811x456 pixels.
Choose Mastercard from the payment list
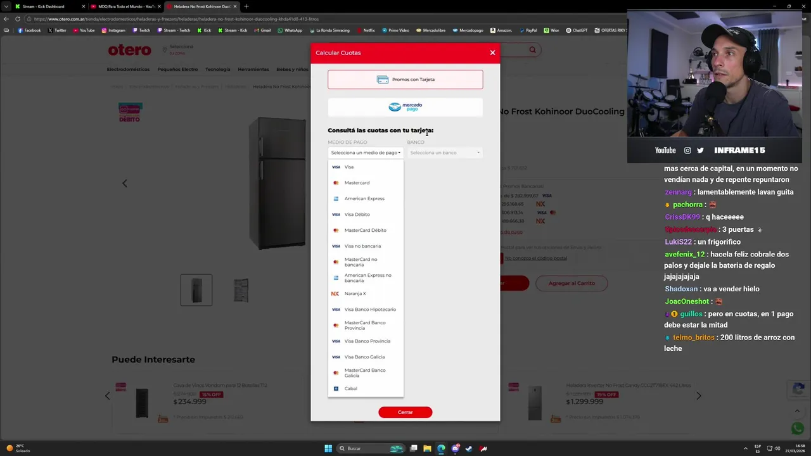tap(366, 182)
